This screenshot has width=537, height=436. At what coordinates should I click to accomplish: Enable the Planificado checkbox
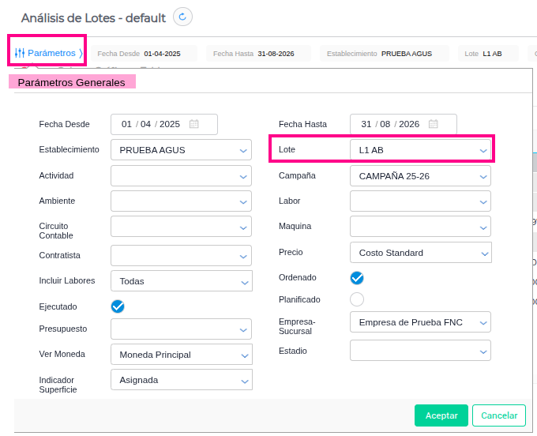(x=357, y=299)
